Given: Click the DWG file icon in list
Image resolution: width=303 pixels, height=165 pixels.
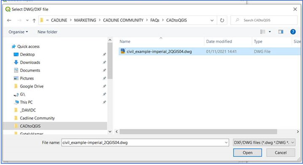Looking at the screenshot, I should pos(123,51).
